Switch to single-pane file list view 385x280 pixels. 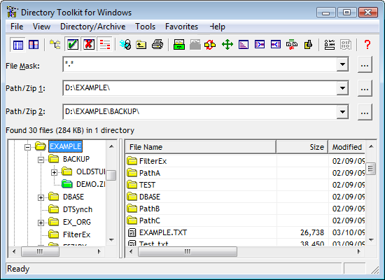click(x=18, y=45)
